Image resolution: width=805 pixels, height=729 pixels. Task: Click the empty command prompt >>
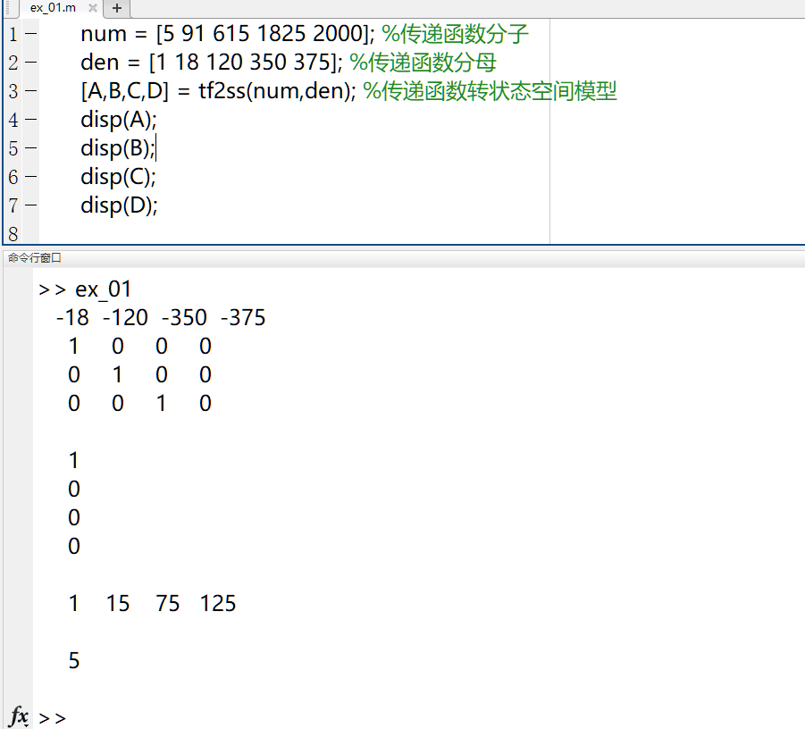tap(53, 718)
